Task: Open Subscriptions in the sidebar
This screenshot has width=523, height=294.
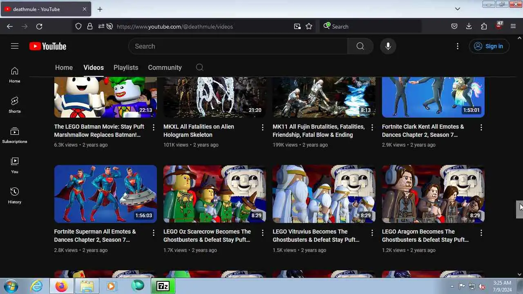Action: 15,136
